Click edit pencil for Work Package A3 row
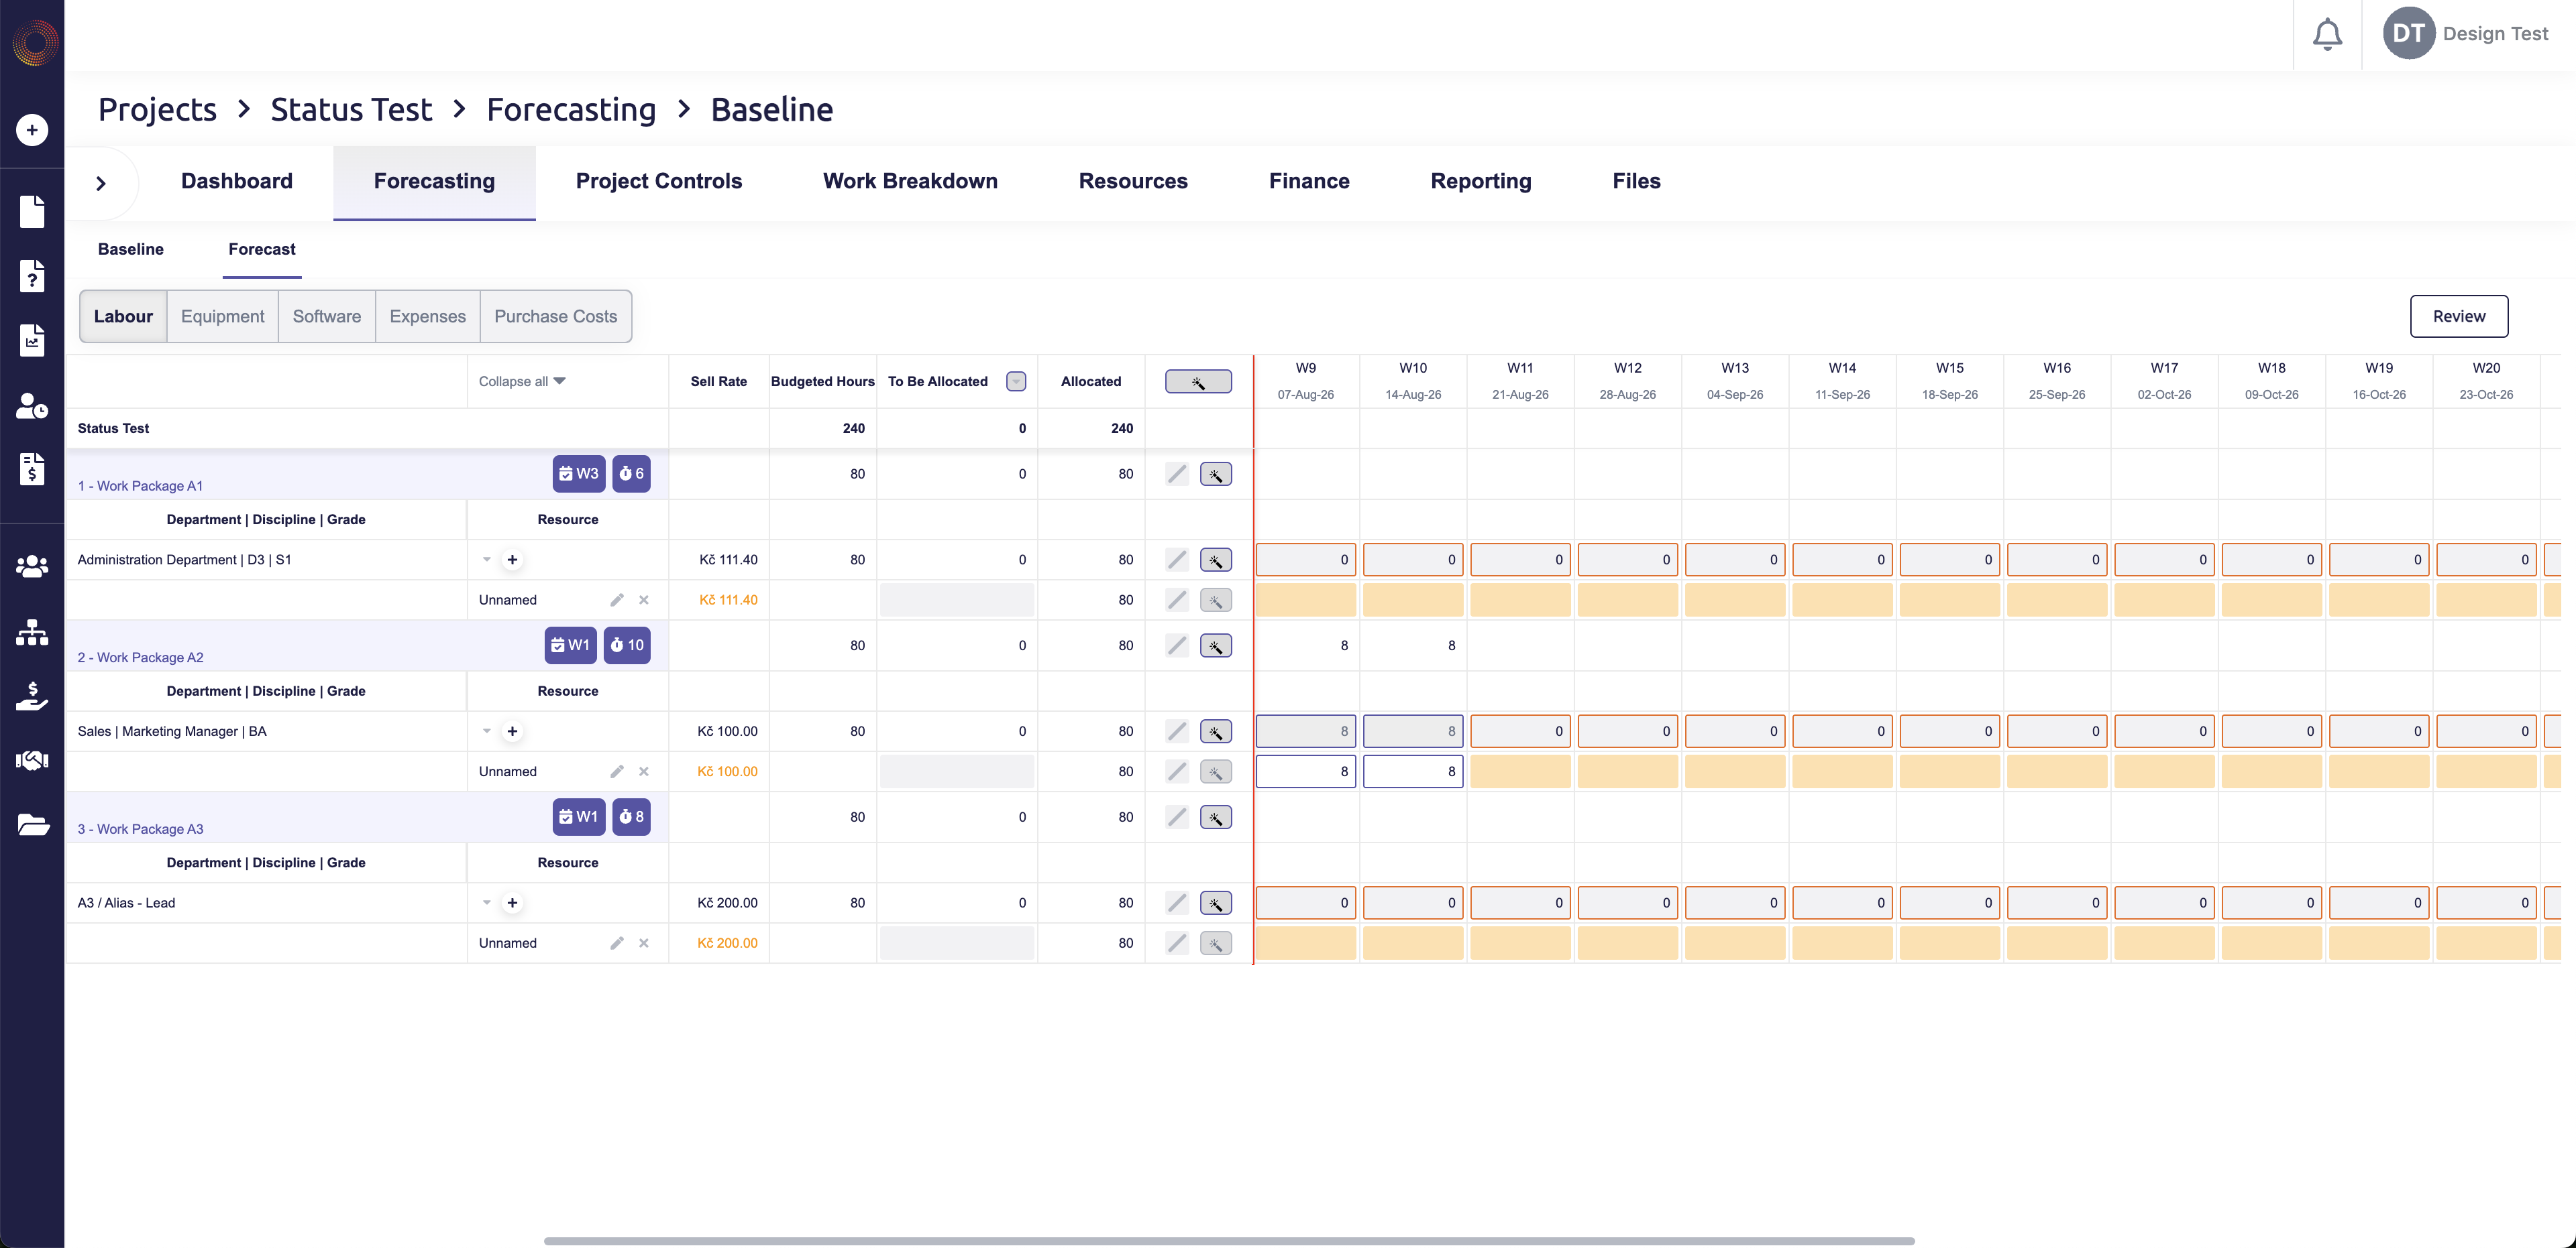Viewport: 2576px width, 1248px height. [1177, 817]
